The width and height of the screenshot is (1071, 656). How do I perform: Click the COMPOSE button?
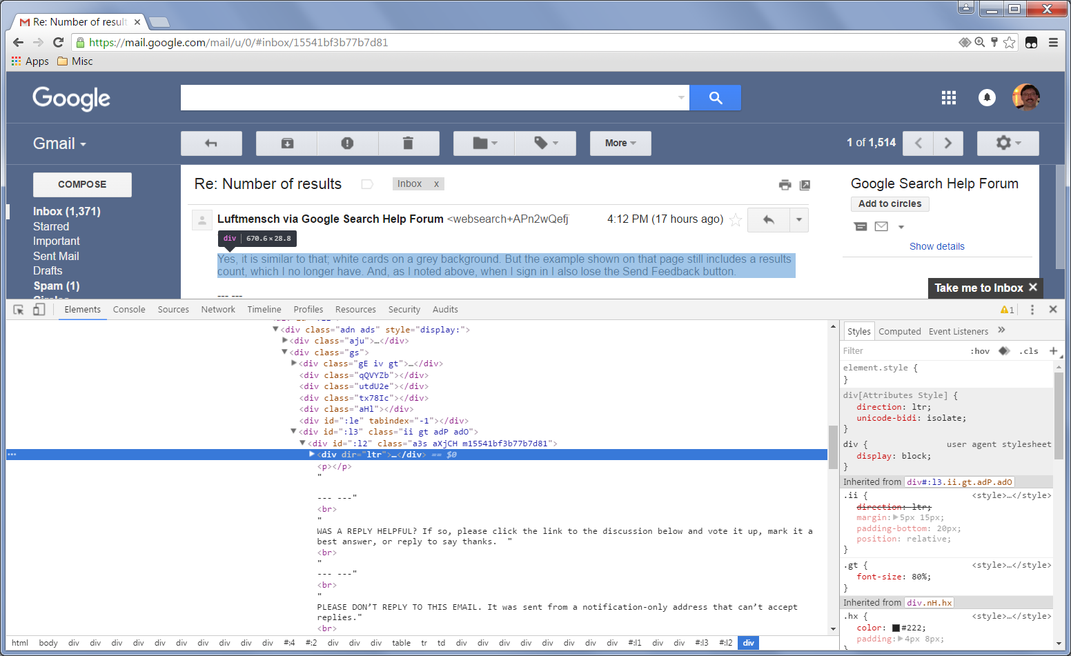click(x=82, y=184)
